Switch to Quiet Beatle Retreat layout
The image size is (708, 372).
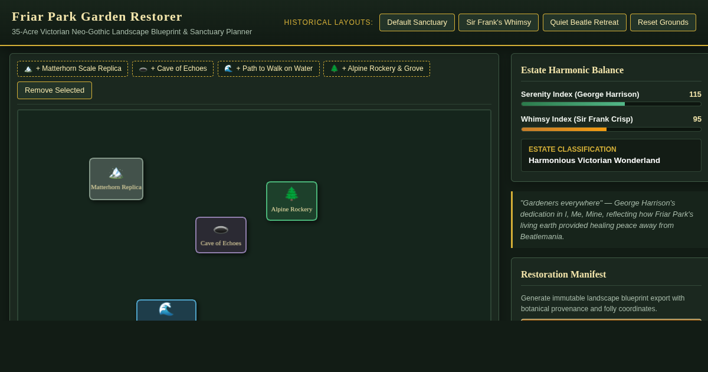(x=584, y=22)
